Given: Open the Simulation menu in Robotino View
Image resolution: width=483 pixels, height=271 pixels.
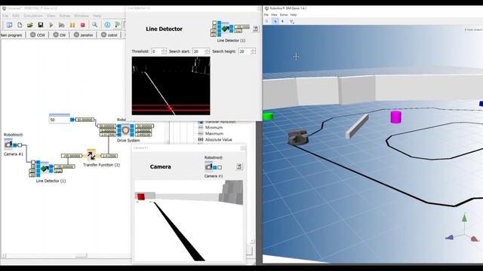Looking at the screenshot, I should [x=33, y=16].
